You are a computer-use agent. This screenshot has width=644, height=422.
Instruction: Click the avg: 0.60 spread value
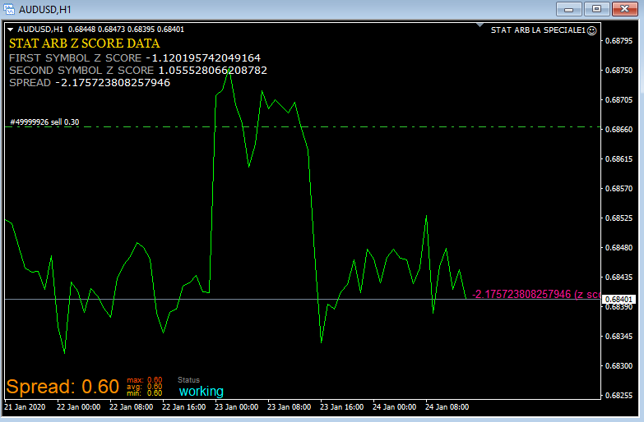[145, 387]
